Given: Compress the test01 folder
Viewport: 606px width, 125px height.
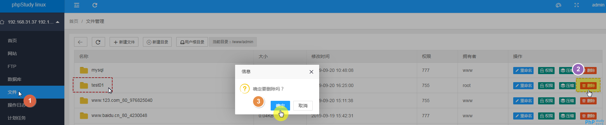Looking at the screenshot, I should (x=568, y=85).
